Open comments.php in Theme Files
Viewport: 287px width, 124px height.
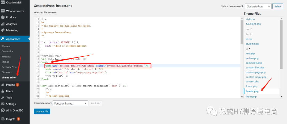pyautogui.click(x=254, y=63)
